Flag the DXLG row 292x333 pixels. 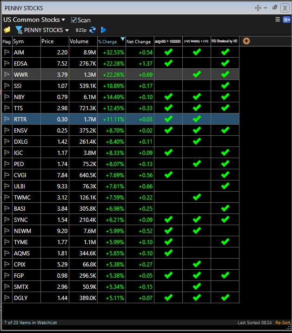tap(7, 141)
